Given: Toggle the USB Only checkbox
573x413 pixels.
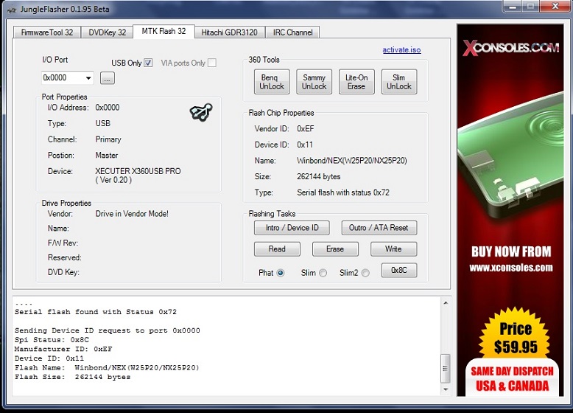Looking at the screenshot, I should click(148, 63).
